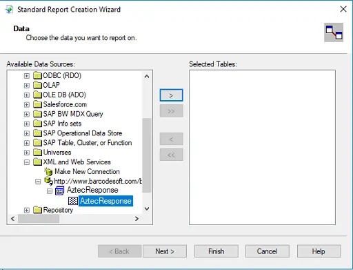This screenshot has height=270, width=353.
Task: Click the OLAP folder icon
Action: tap(37, 85)
